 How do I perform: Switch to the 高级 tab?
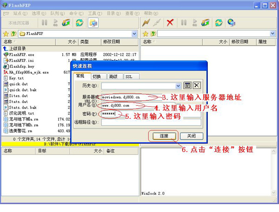click(x=113, y=76)
